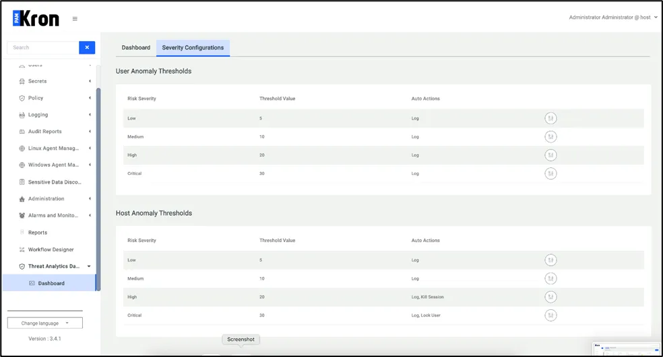
Task: Click the Host table Threshold Value header
Action: [278, 241]
